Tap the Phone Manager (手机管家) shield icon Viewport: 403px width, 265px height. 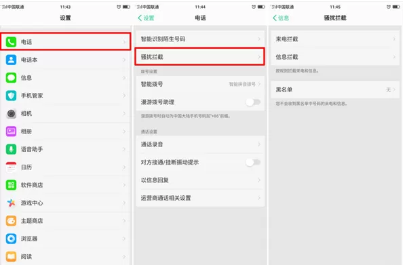tap(11, 96)
